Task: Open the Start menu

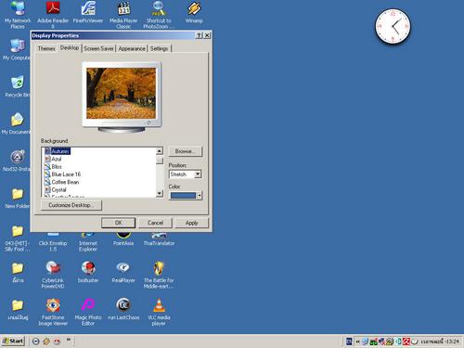Action: click(x=13, y=342)
